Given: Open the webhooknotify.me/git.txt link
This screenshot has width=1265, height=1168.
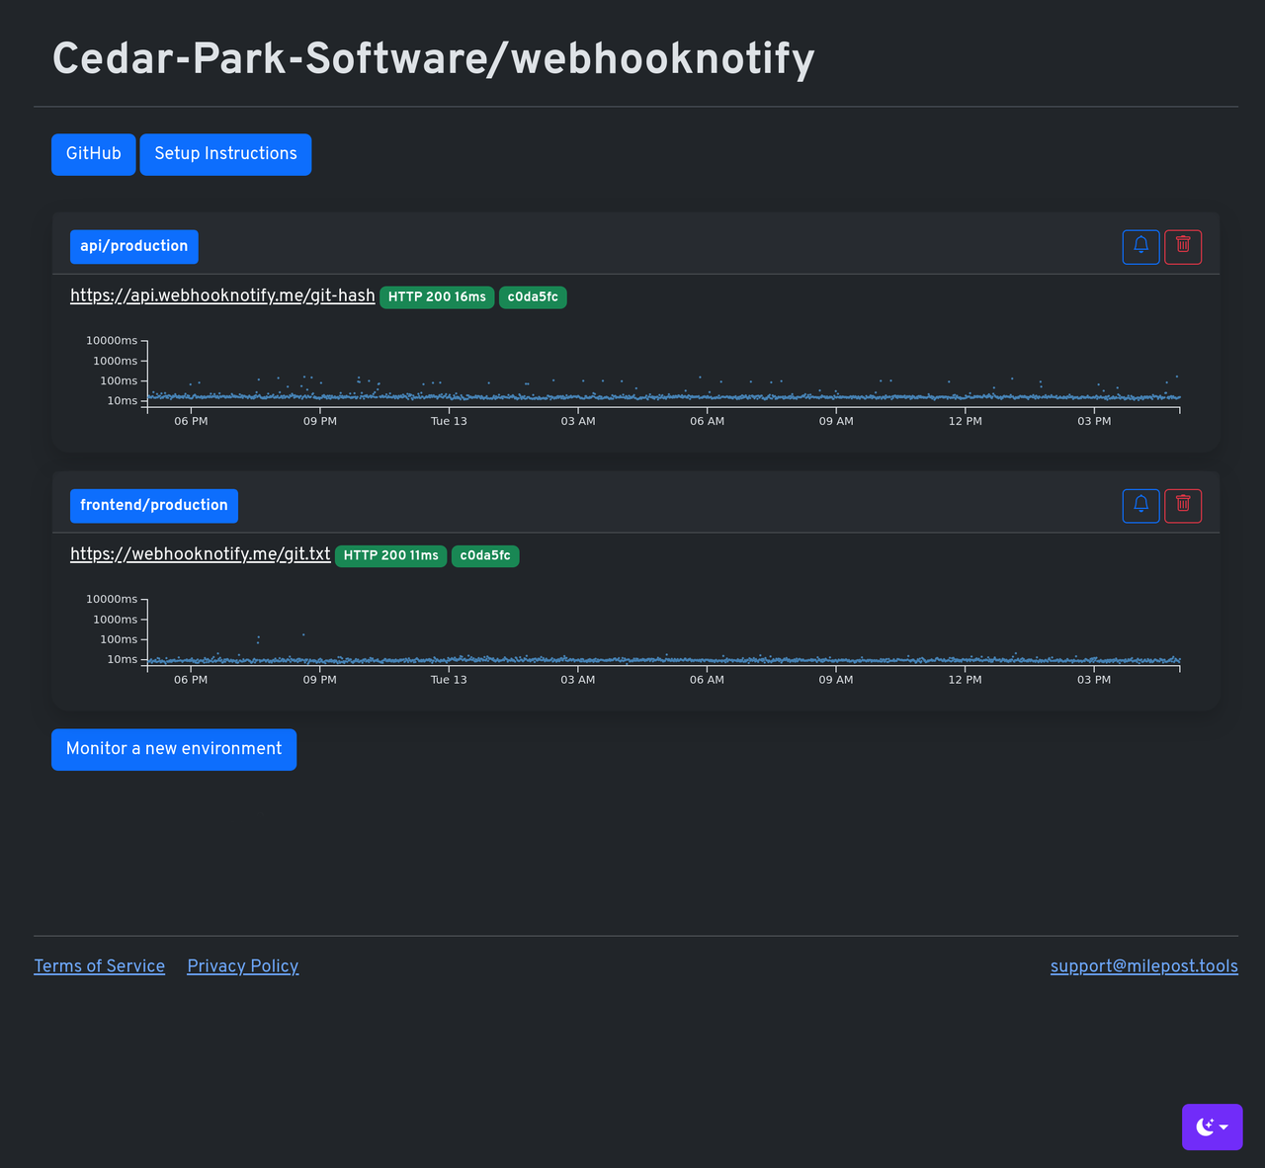Looking at the screenshot, I should pyautogui.click(x=201, y=554).
